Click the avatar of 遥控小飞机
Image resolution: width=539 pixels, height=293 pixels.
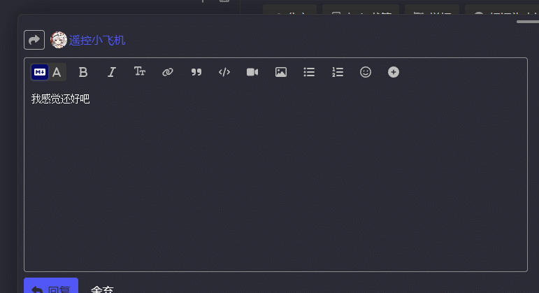point(59,40)
